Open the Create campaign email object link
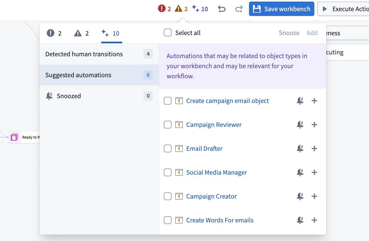 228,101
